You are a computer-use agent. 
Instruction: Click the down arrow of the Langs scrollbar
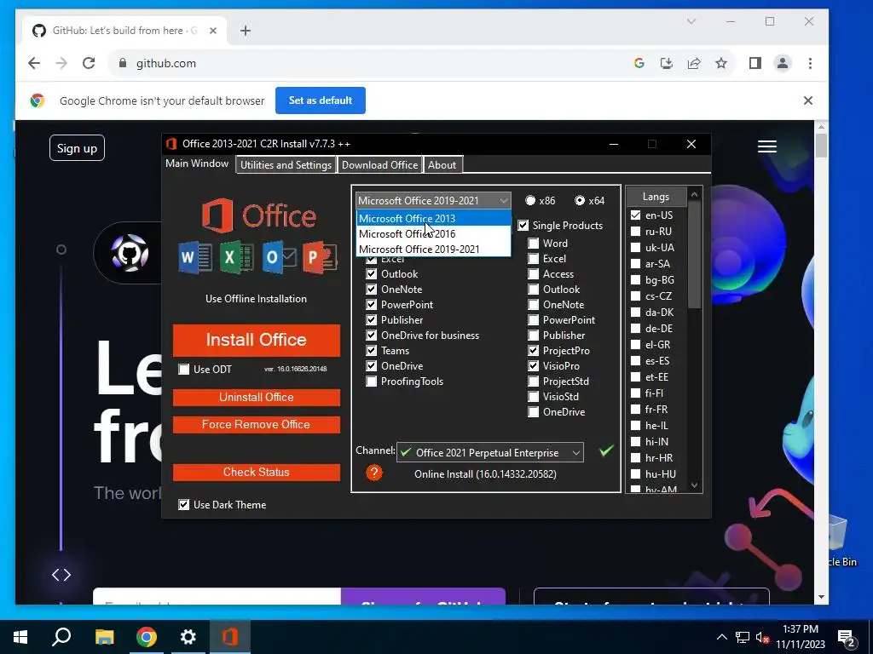coord(694,485)
